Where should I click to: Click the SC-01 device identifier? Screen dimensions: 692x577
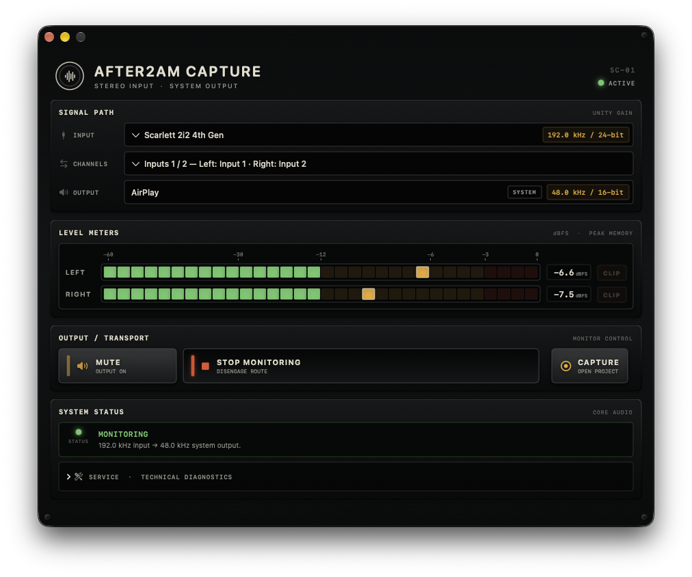622,70
